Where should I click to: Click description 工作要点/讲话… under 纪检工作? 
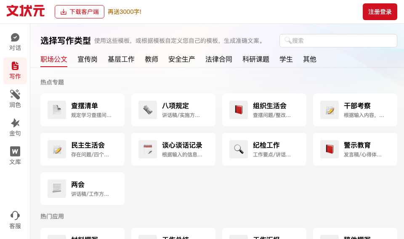(x=272, y=155)
